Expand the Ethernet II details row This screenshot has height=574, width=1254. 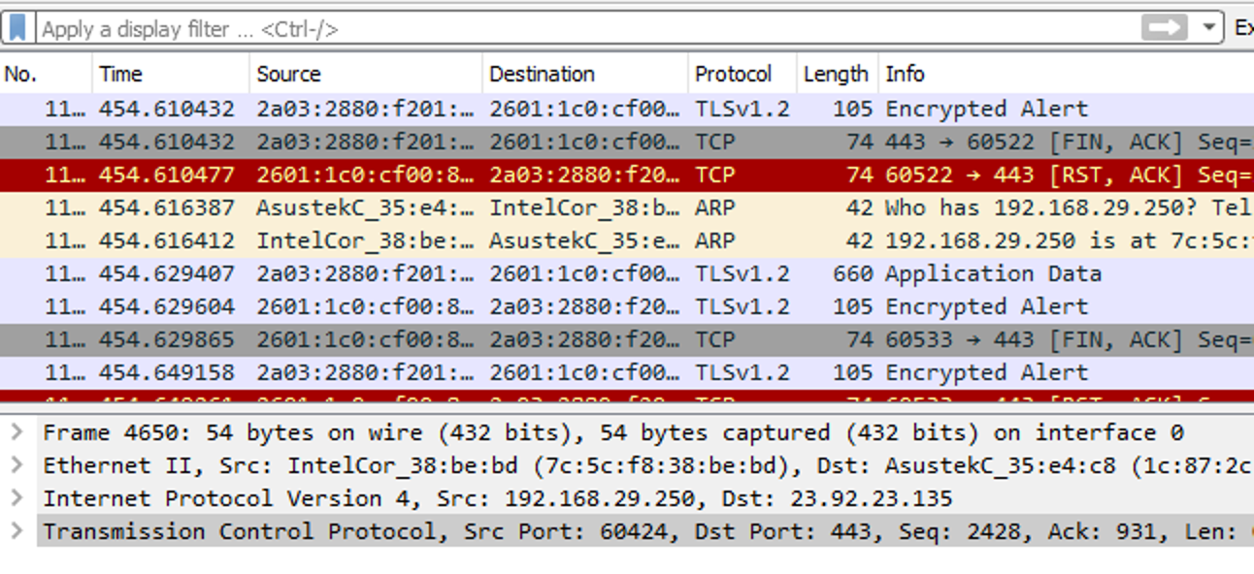point(16,464)
